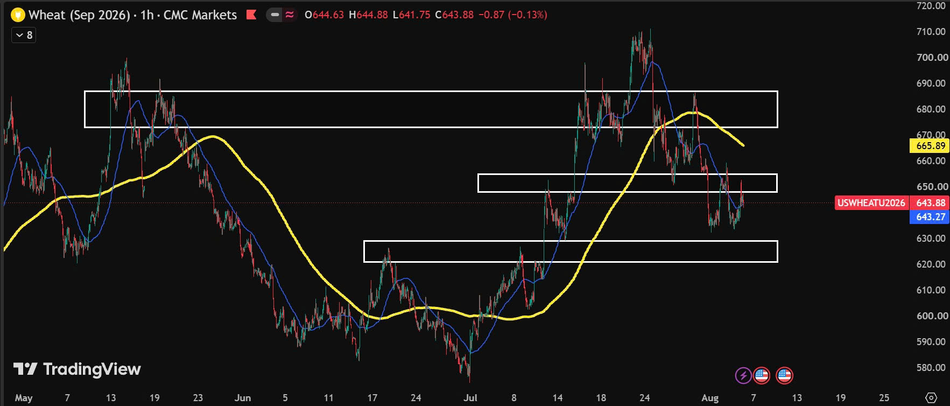
Task: Click the 680.00 price scale label
Action: tap(931, 109)
